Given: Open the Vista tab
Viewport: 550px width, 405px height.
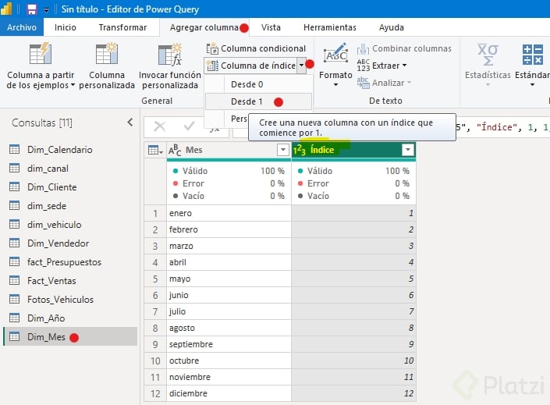Looking at the screenshot, I should pyautogui.click(x=271, y=27).
